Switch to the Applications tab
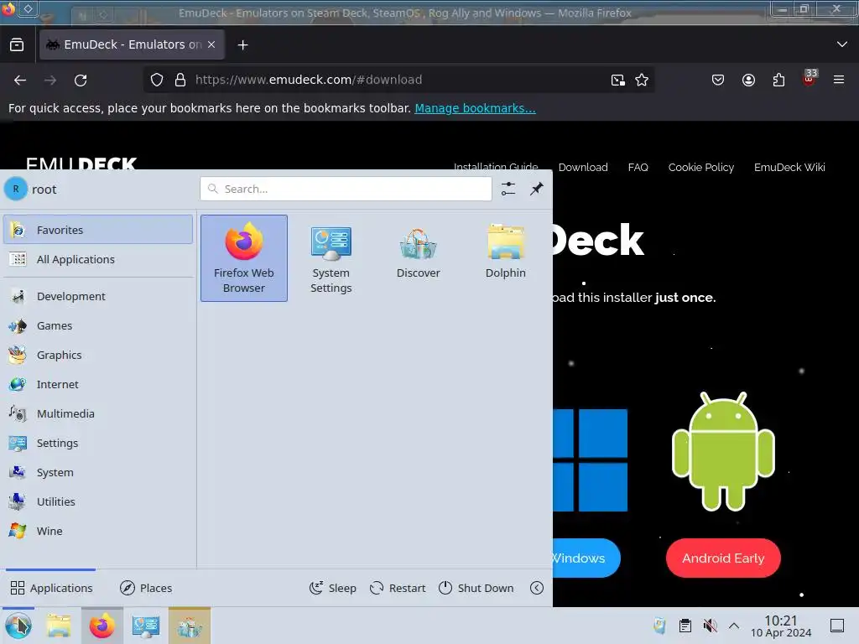Viewport: 859px width, 644px height. (51, 588)
